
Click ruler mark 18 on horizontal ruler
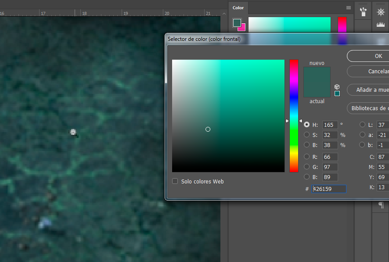point(84,13)
